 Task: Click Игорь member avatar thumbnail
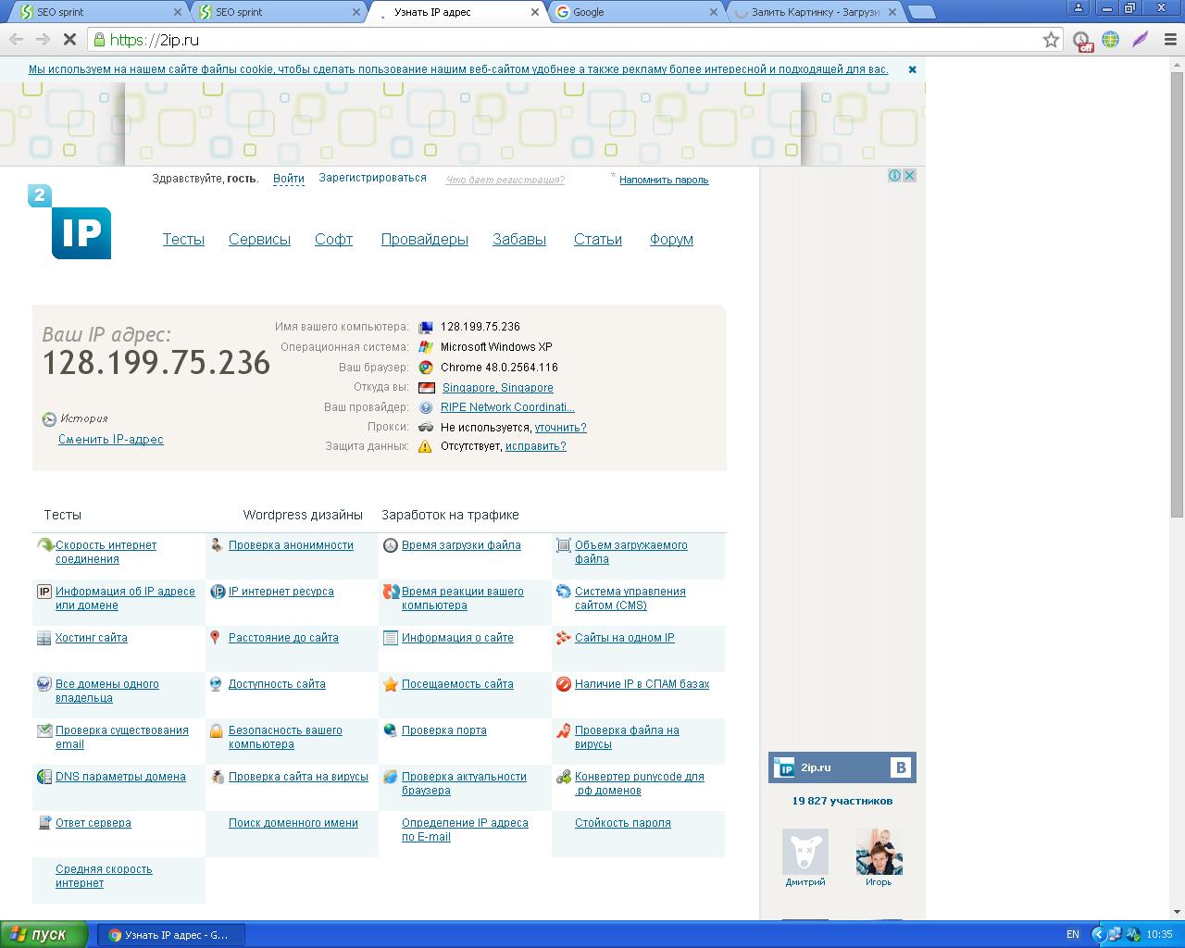coord(879,852)
